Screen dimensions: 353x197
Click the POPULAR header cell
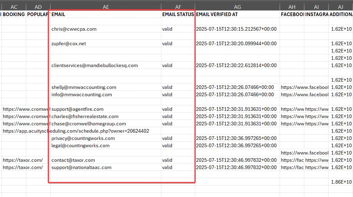click(38, 14)
